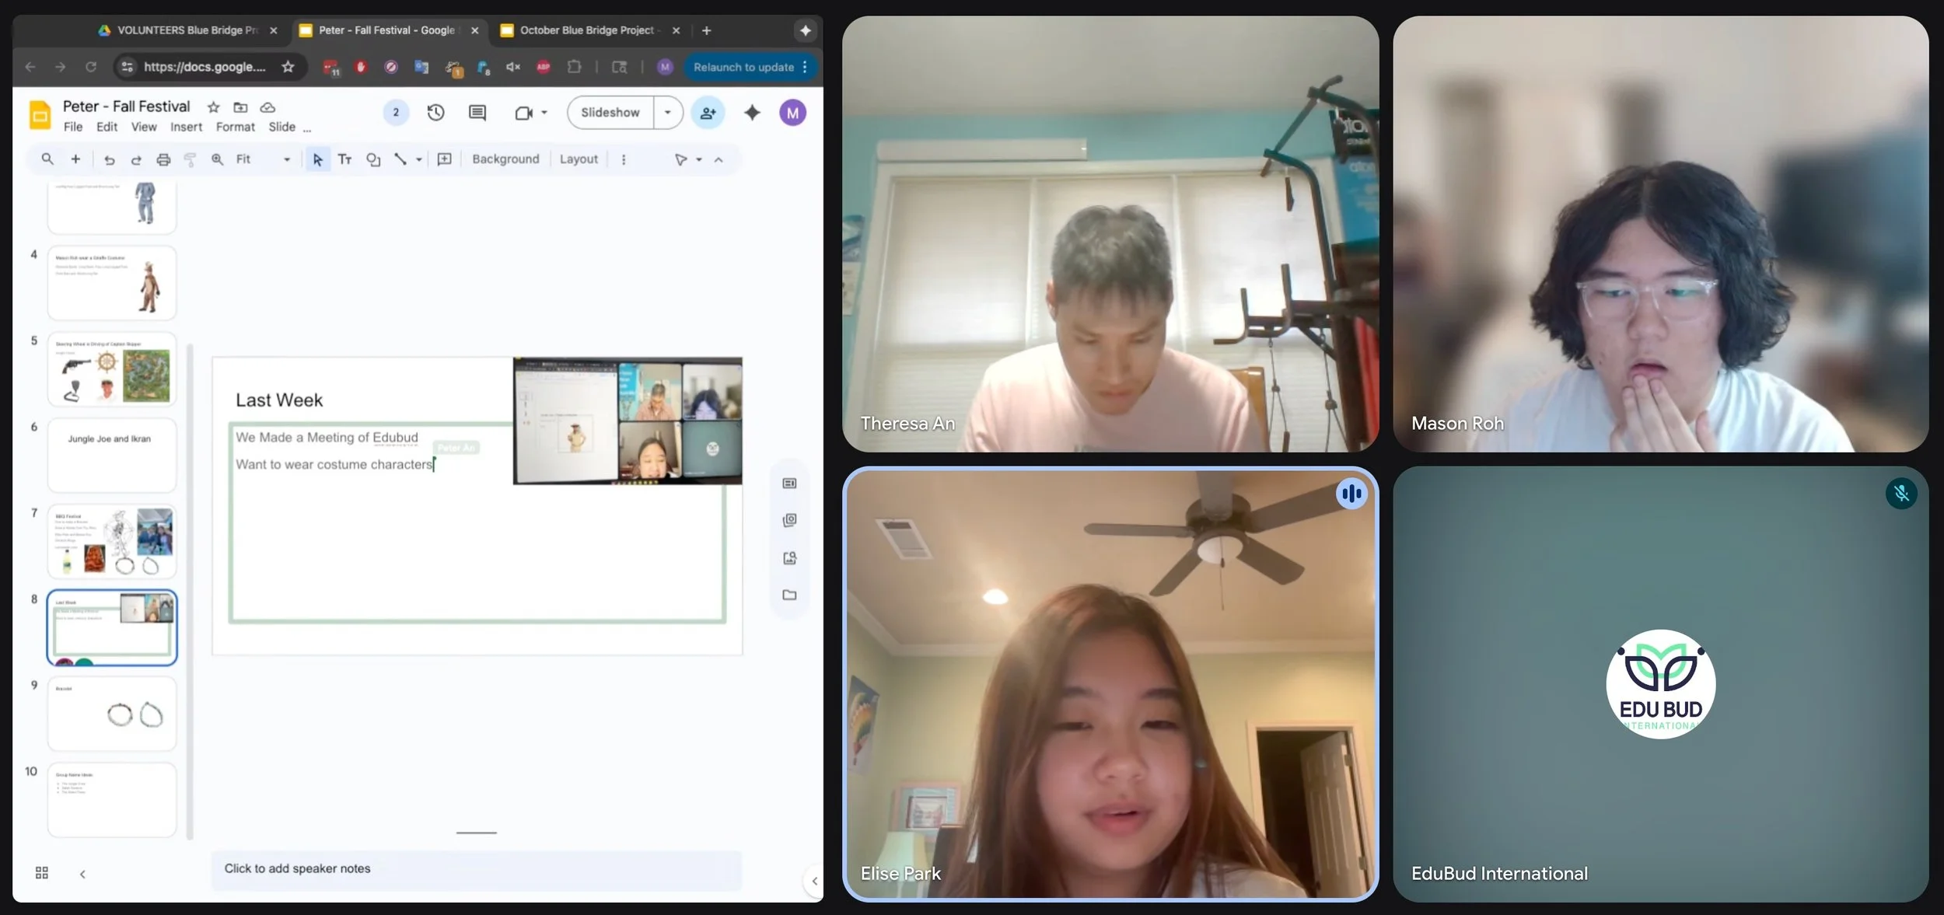Check document cloud save status
This screenshot has height=915, width=1944.
(267, 107)
